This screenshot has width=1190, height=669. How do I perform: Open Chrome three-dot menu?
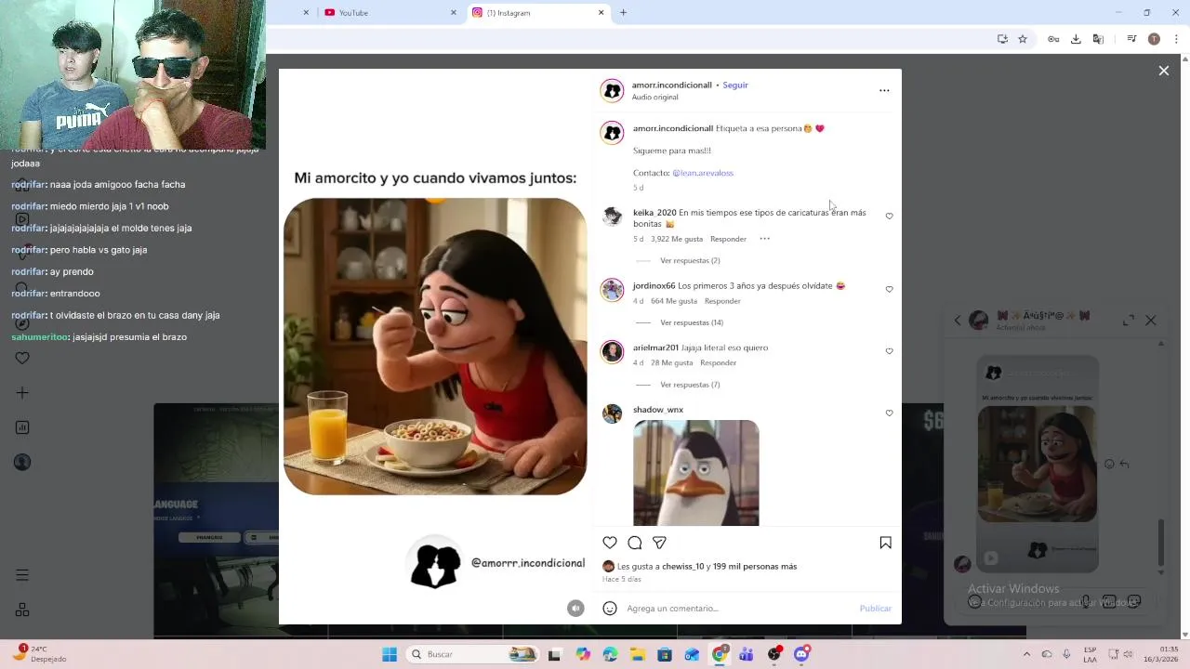coord(1176,39)
